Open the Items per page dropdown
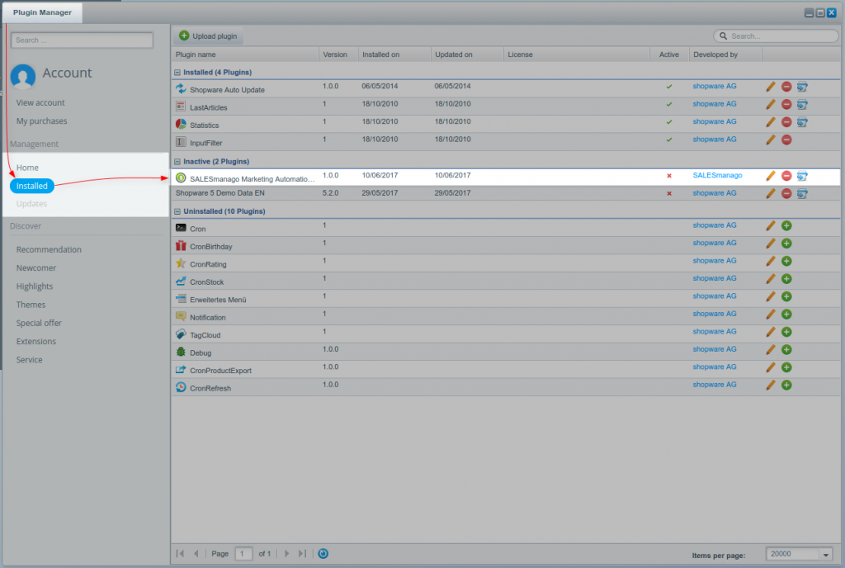Viewport: 845px width, 568px height. [x=825, y=554]
